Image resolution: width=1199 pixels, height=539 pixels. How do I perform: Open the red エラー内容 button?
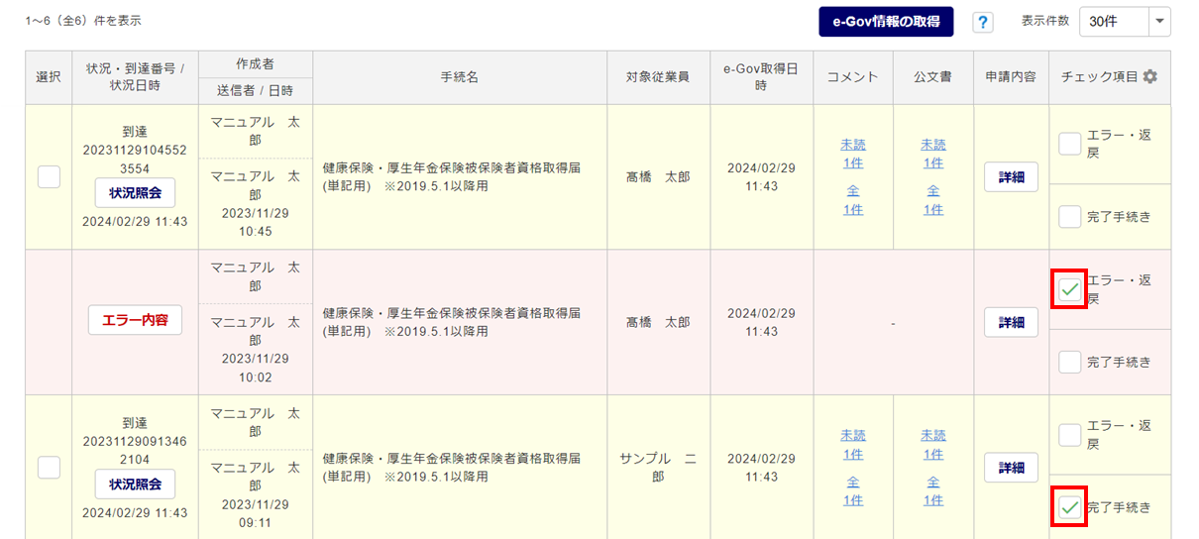135,320
